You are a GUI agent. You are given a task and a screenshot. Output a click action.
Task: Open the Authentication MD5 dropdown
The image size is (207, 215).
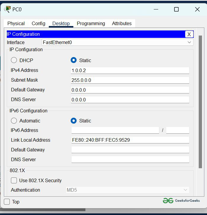coord(127,190)
